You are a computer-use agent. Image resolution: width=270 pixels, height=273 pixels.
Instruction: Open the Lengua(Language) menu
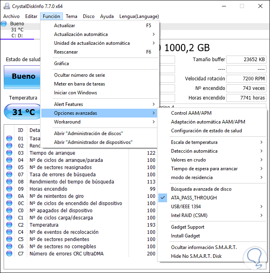(139, 16)
